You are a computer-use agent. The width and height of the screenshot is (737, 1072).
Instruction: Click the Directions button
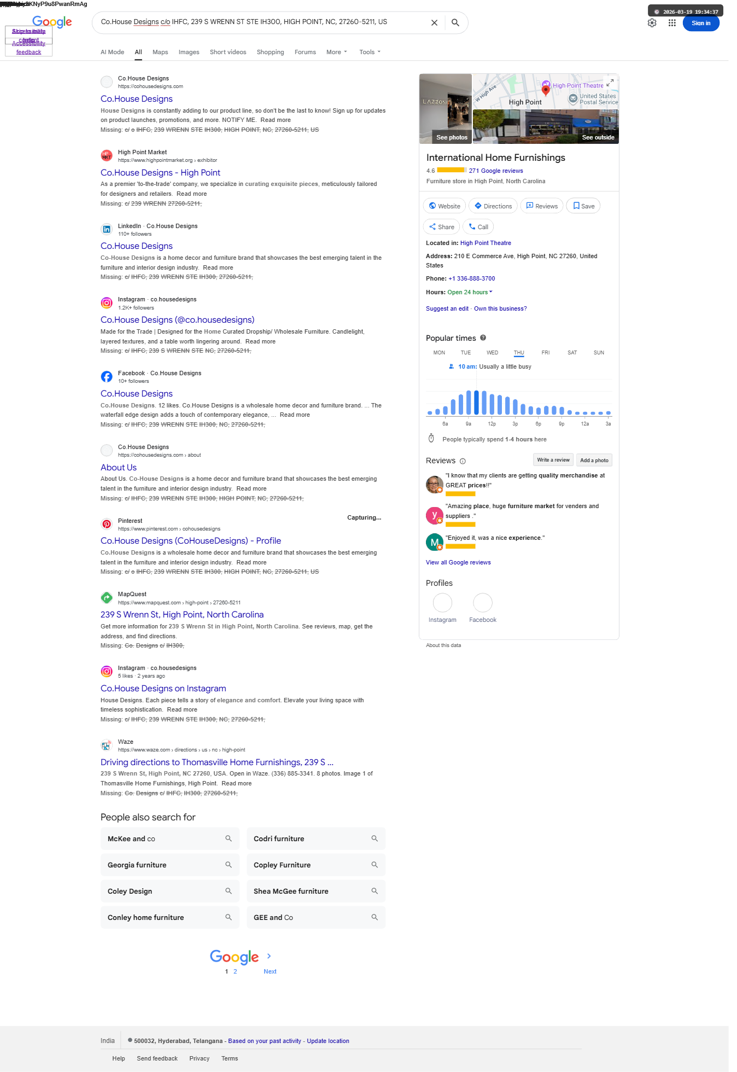[493, 206]
